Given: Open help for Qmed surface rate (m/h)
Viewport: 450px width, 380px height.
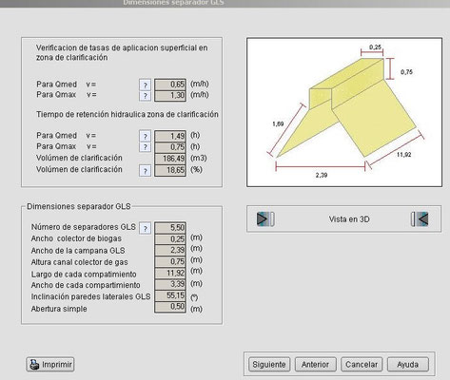Looking at the screenshot, I should pos(145,85).
